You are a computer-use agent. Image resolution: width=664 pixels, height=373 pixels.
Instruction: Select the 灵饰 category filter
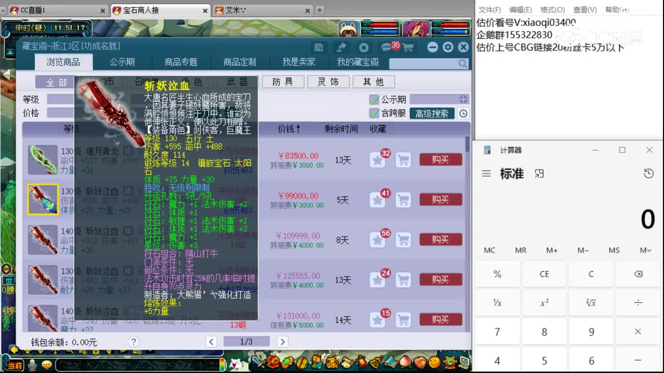coord(328,82)
